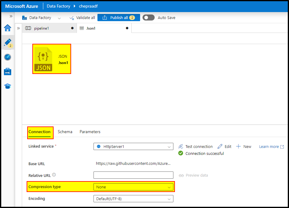
Task: Click the unsaved dot on Json1 tab
Action: (x=127, y=28)
